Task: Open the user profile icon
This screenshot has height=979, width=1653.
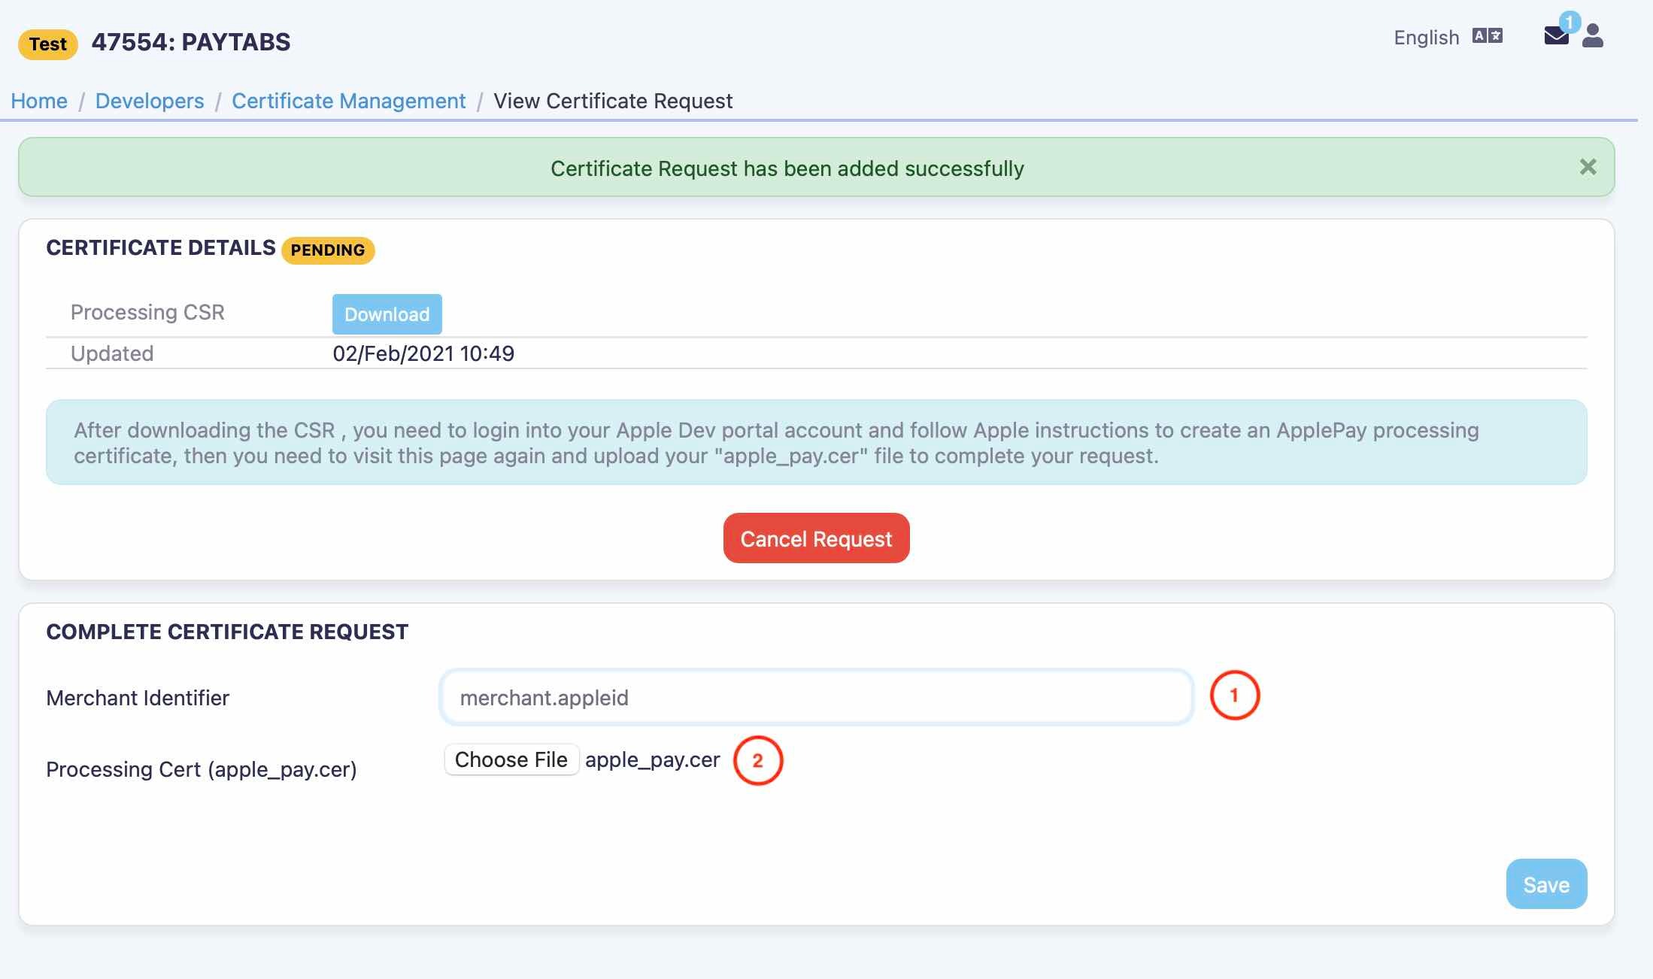Action: 1592,36
